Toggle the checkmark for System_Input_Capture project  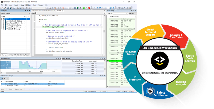pyautogui.click(x=25, y=25)
